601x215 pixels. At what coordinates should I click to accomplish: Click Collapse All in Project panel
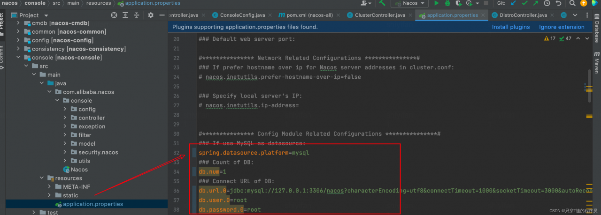138,15
